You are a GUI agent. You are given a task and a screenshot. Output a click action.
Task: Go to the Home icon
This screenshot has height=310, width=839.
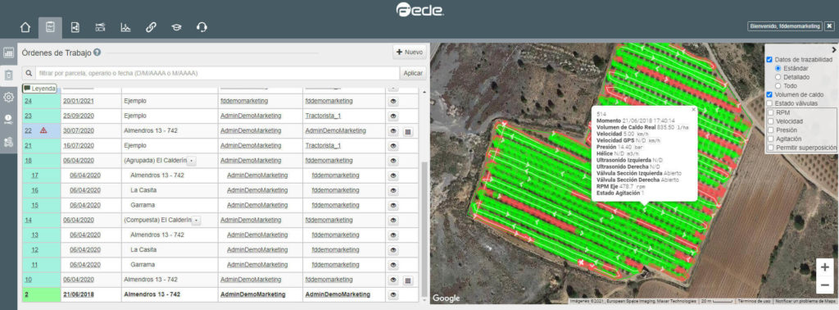click(25, 28)
